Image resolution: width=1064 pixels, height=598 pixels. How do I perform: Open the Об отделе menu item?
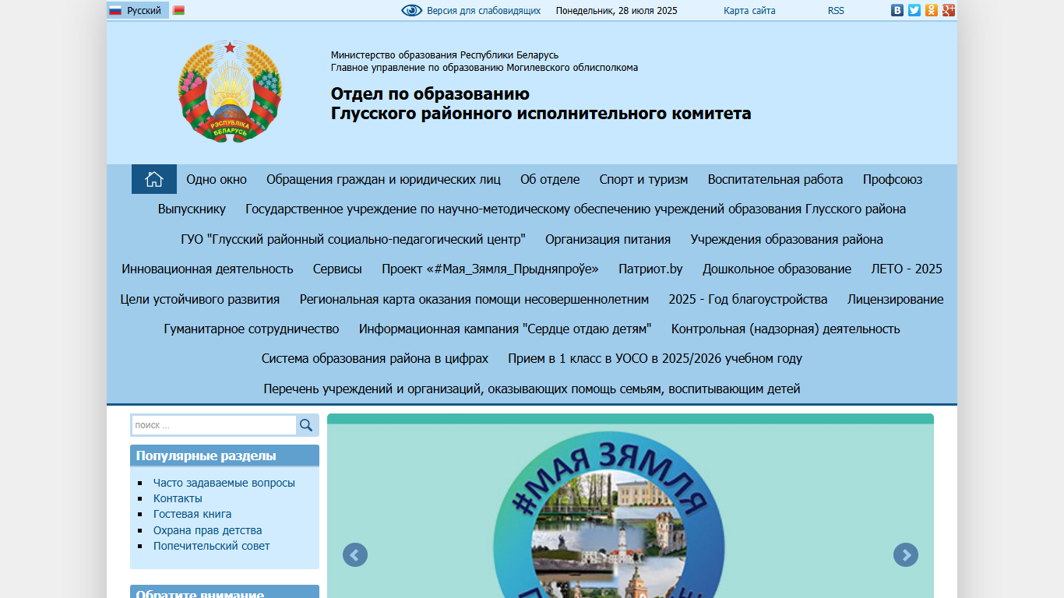point(550,179)
